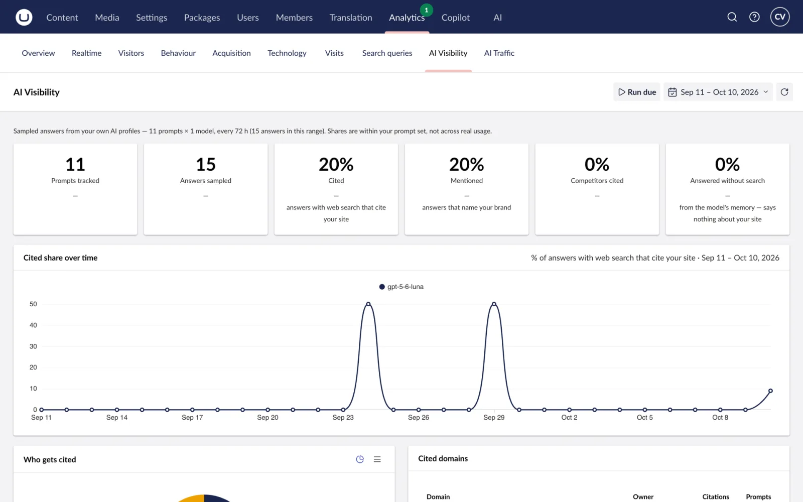Switch to the Search queries tab

(x=387, y=53)
